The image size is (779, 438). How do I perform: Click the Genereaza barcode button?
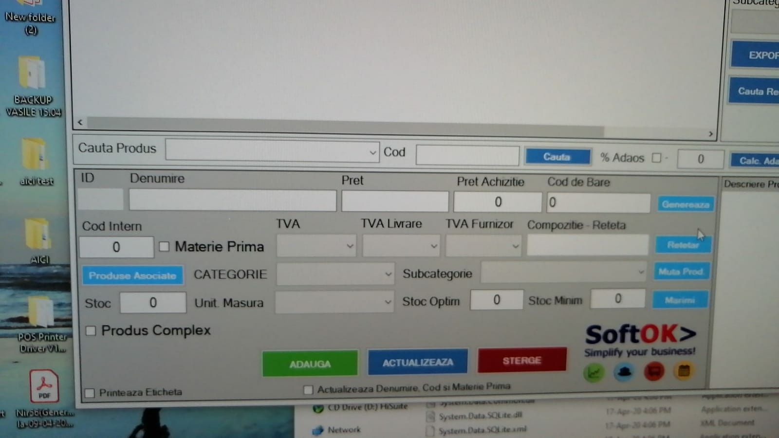[686, 204]
